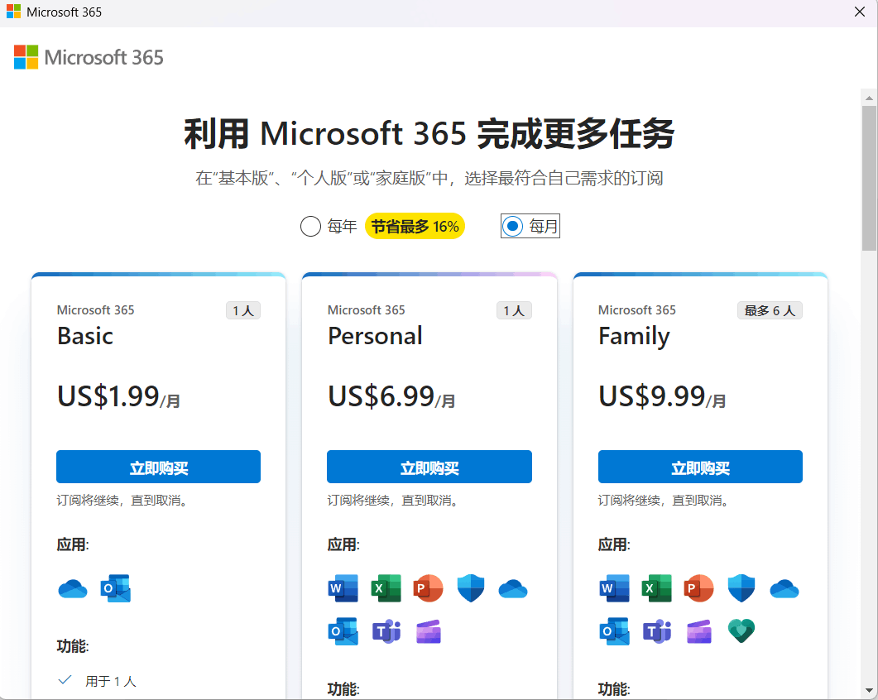878x700 pixels.
Task: Click 立即购买 under the Family plan
Action: pos(699,466)
